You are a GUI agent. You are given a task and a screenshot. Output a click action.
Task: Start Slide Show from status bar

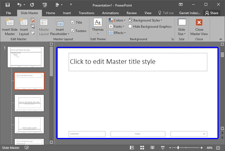[163, 148]
